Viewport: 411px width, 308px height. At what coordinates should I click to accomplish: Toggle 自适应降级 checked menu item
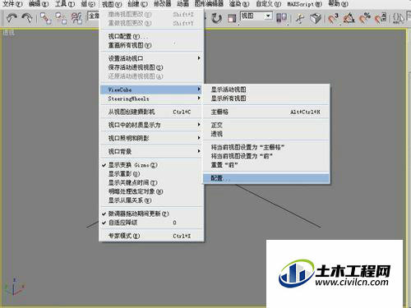pos(151,223)
